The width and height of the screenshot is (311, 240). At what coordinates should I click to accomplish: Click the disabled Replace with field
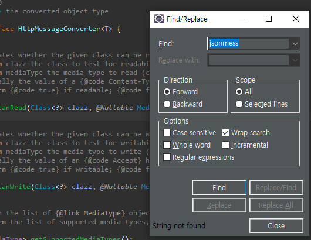(248, 60)
